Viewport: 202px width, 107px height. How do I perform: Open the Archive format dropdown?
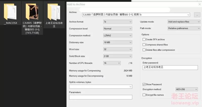[x=118, y=22]
